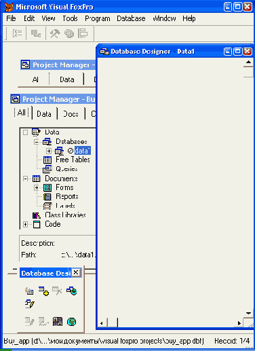255x351 pixels.
Task: Click the Visual FoxPro fox icon in title bar
Action: pyautogui.click(x=9, y=7)
